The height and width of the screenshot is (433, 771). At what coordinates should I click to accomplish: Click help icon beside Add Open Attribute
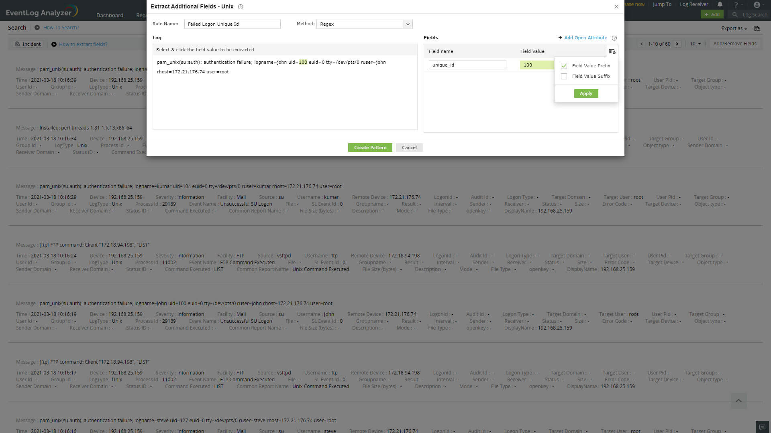(614, 38)
